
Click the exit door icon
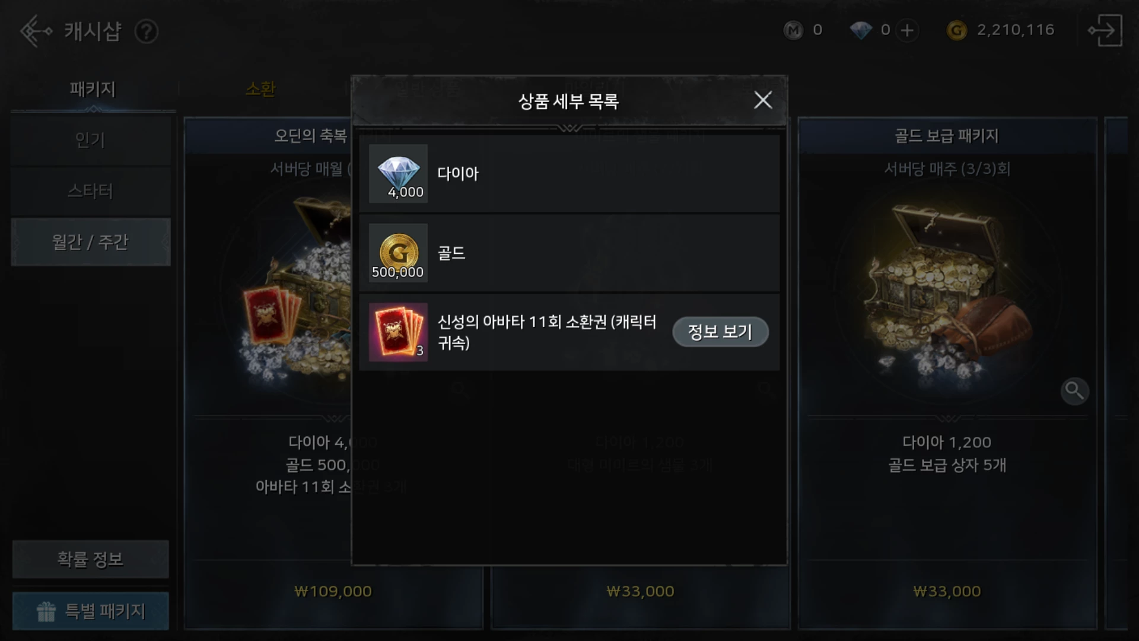pos(1105,30)
